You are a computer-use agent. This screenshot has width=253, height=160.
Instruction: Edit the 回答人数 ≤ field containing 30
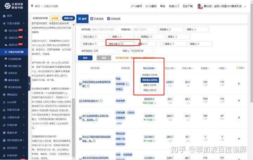click(127, 44)
